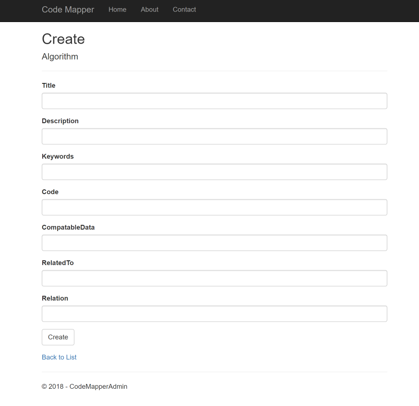
Task: Focus the Description input field
Action: pos(215,137)
